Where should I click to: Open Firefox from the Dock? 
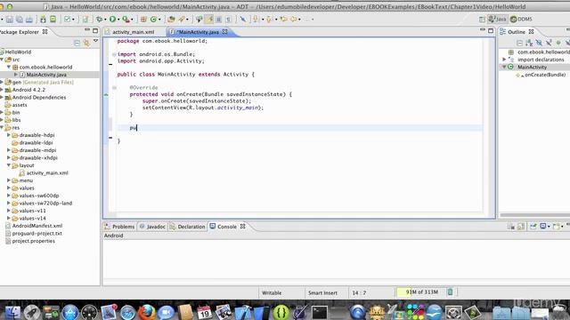coord(147,312)
